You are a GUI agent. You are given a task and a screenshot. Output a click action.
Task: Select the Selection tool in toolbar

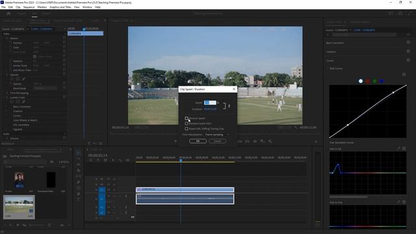(78, 153)
